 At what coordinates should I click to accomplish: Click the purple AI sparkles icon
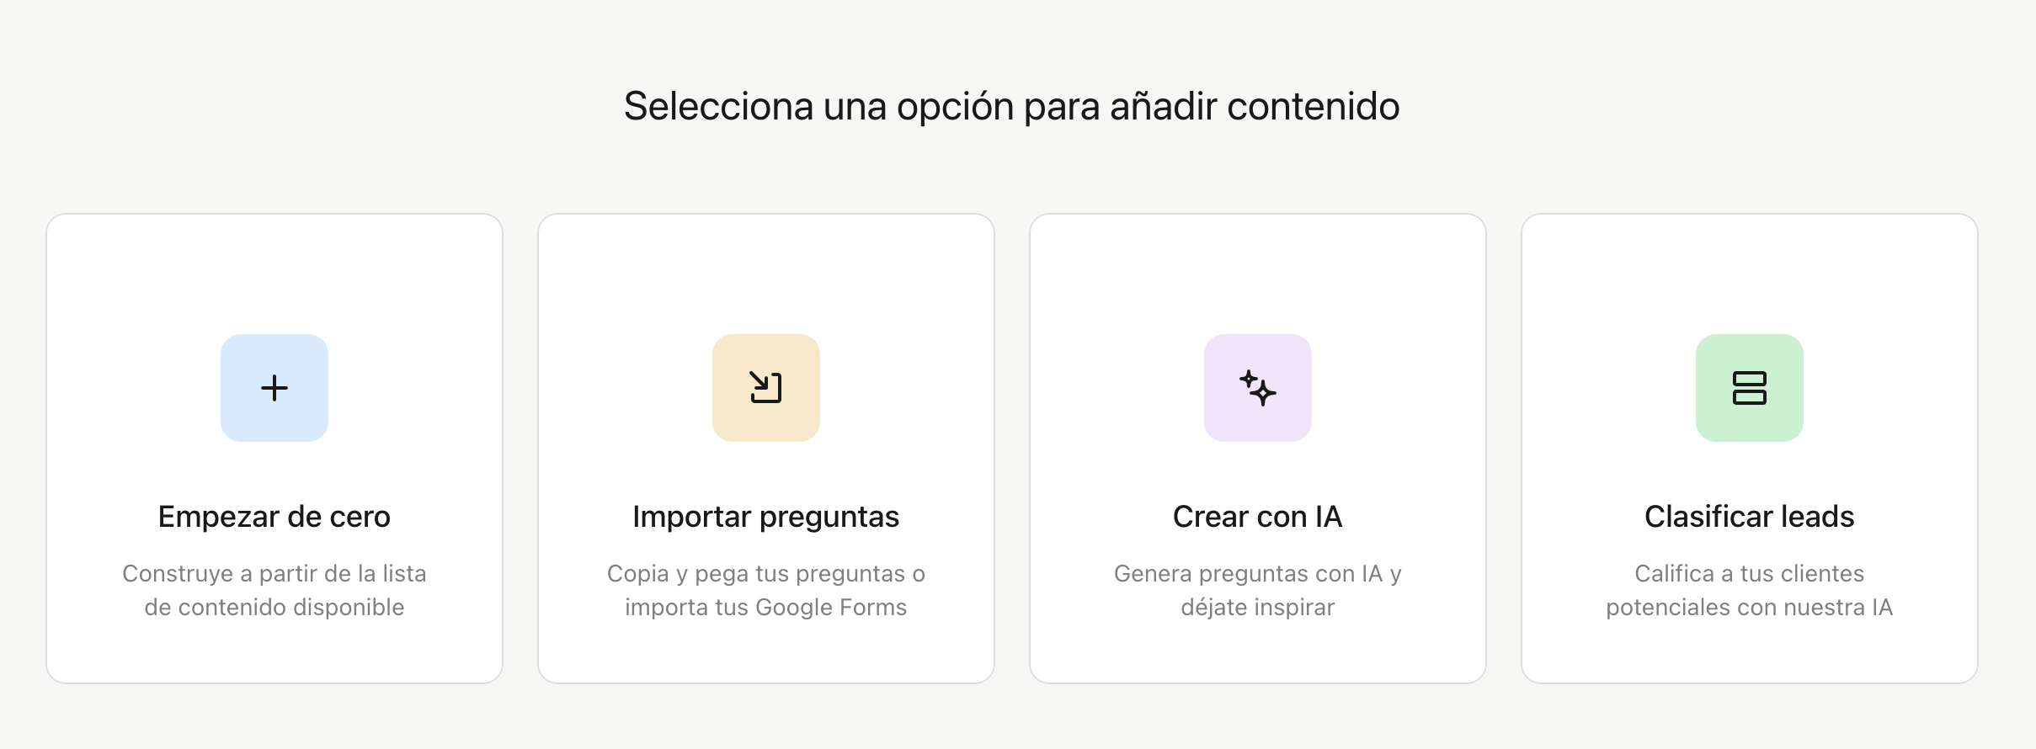click(x=1258, y=388)
